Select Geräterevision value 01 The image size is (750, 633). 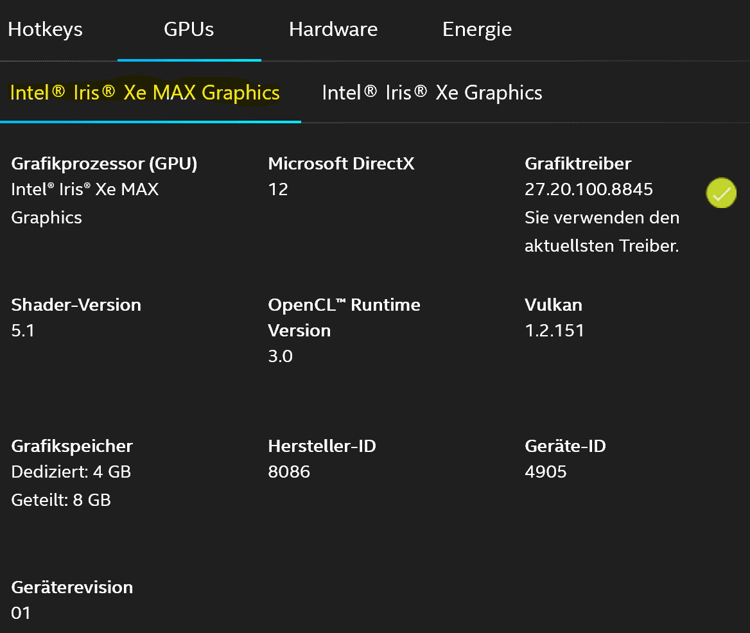(x=21, y=613)
